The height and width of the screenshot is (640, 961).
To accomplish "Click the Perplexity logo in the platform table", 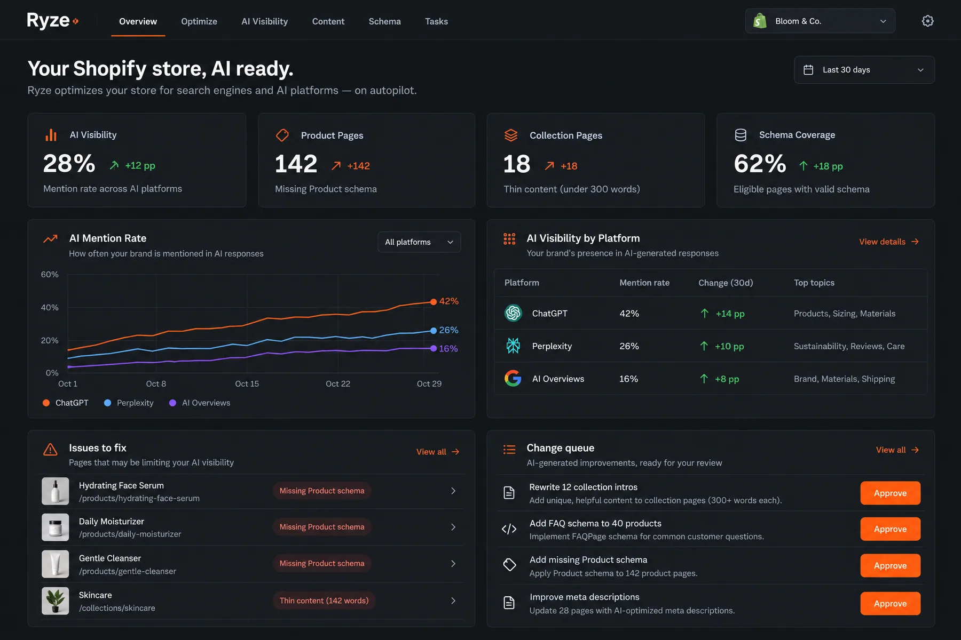I will tap(513, 346).
